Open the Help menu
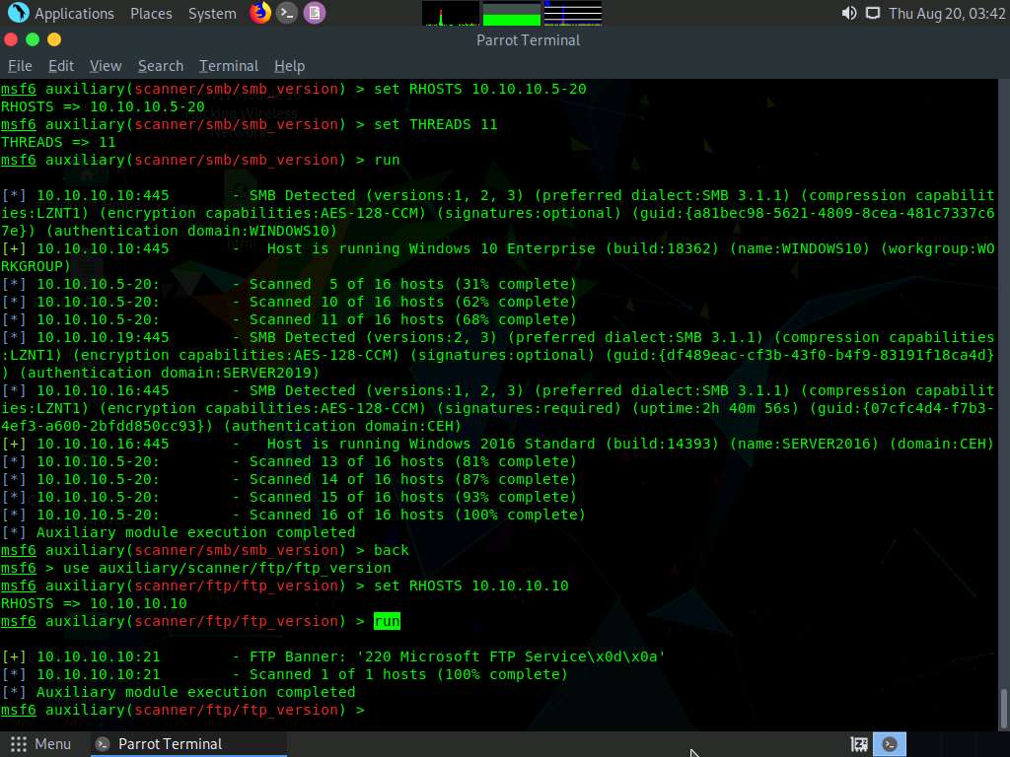 point(289,66)
